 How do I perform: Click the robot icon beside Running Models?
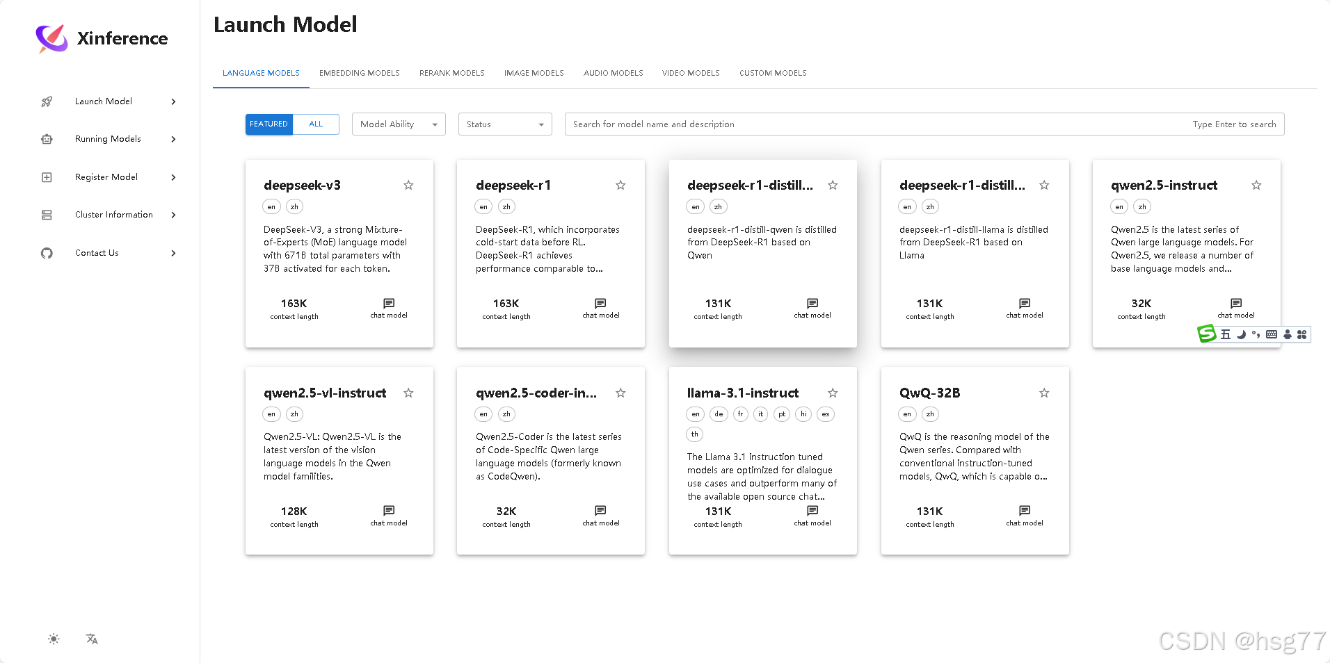tap(47, 139)
